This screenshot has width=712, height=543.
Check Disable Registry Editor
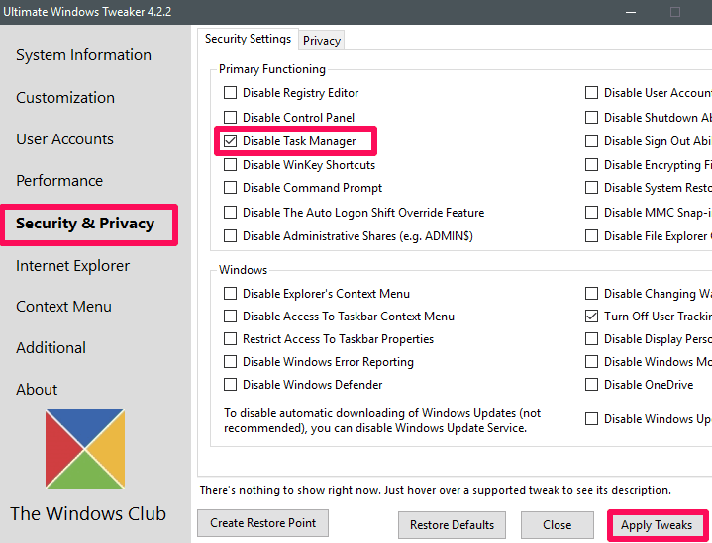(x=230, y=93)
